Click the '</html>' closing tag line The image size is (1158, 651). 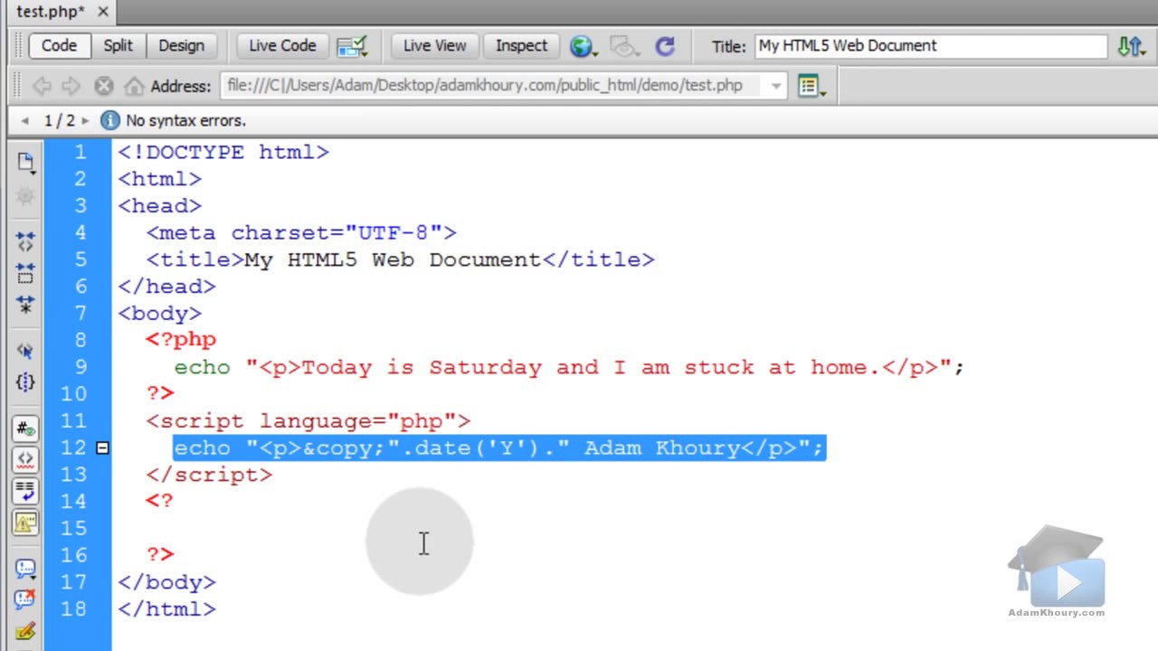pos(167,609)
